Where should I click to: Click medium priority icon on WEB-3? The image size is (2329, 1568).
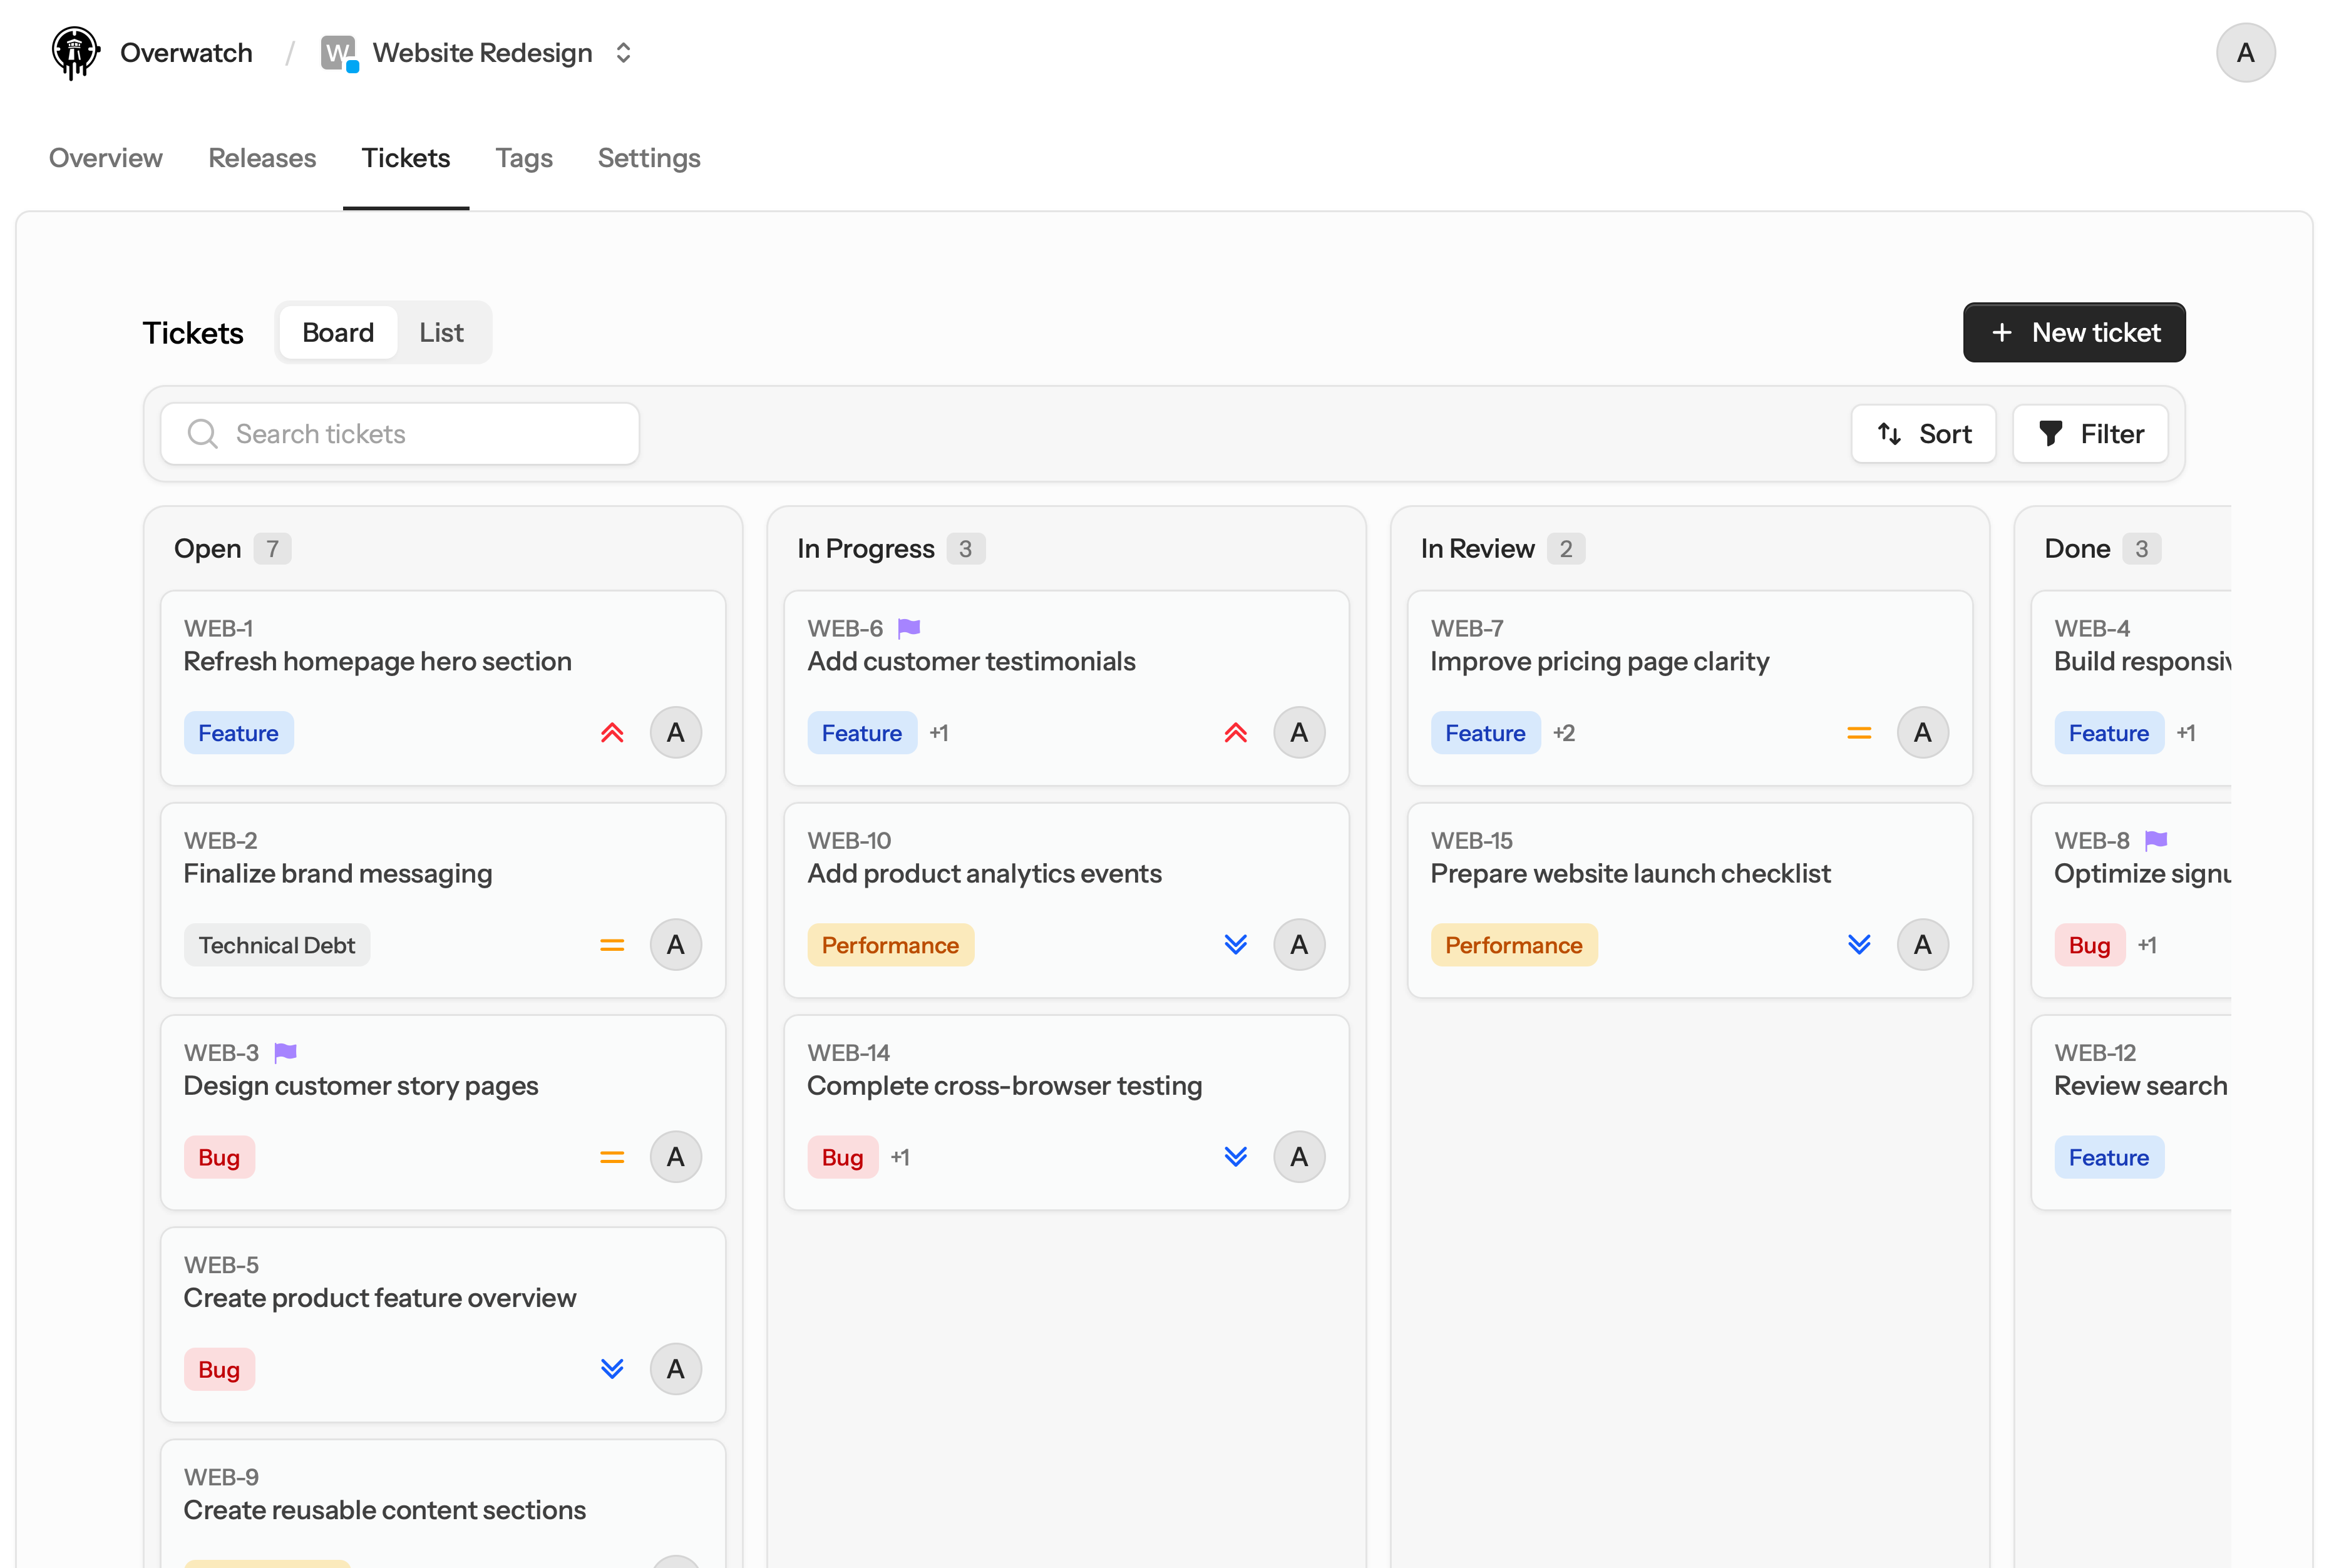[x=612, y=1157]
